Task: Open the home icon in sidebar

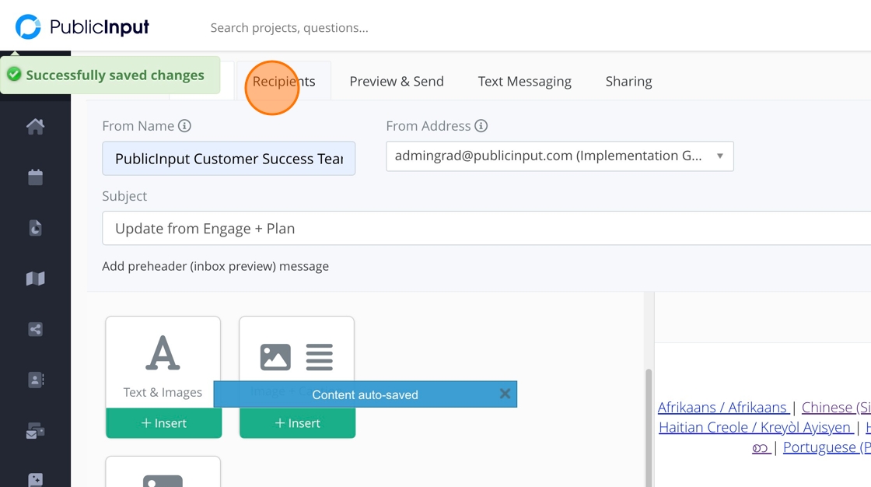Action: coord(35,126)
